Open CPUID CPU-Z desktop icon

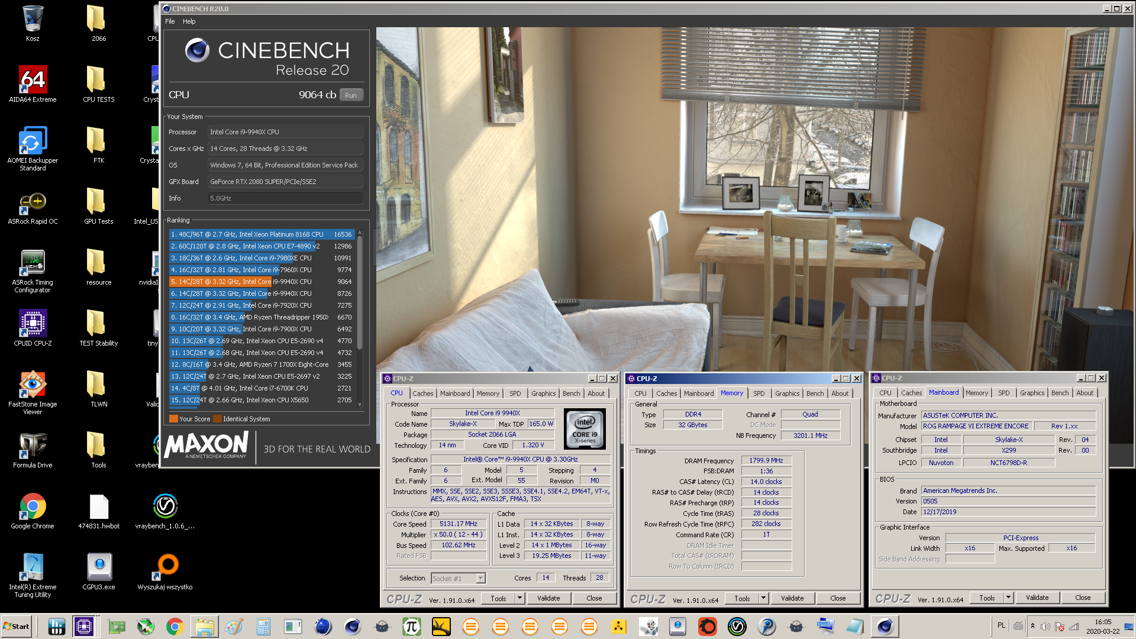[x=33, y=328]
